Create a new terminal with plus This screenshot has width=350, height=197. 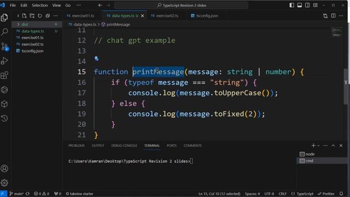[313, 146]
